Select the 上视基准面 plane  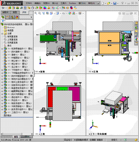click(x=12, y=39)
